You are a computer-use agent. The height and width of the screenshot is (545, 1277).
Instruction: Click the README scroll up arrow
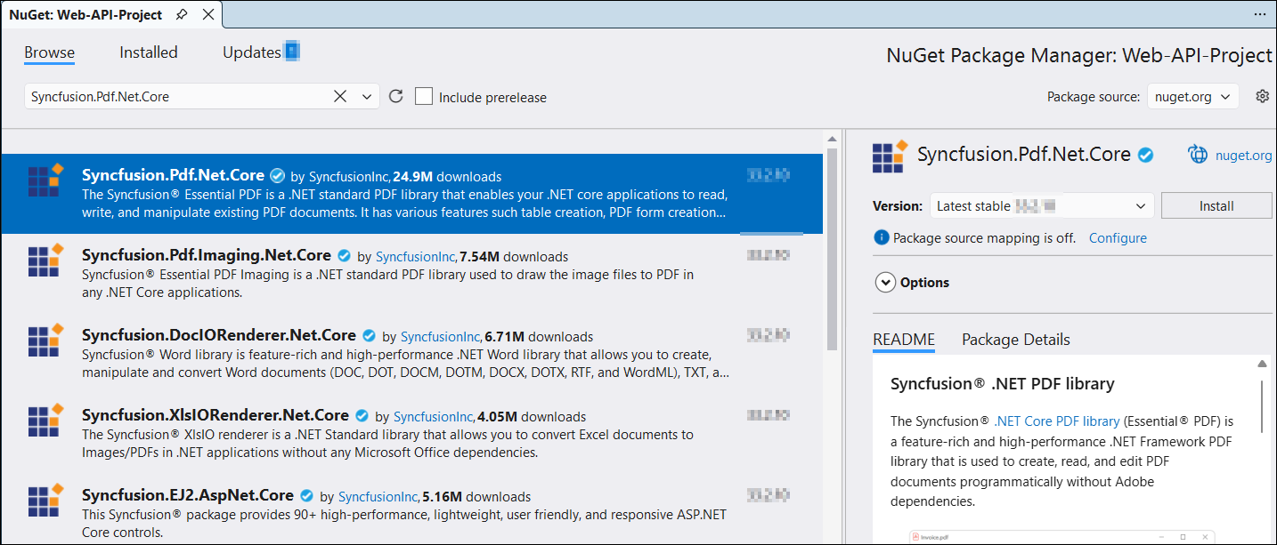1263,365
